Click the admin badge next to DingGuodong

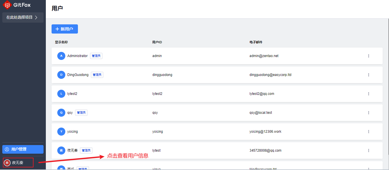pos(97,75)
